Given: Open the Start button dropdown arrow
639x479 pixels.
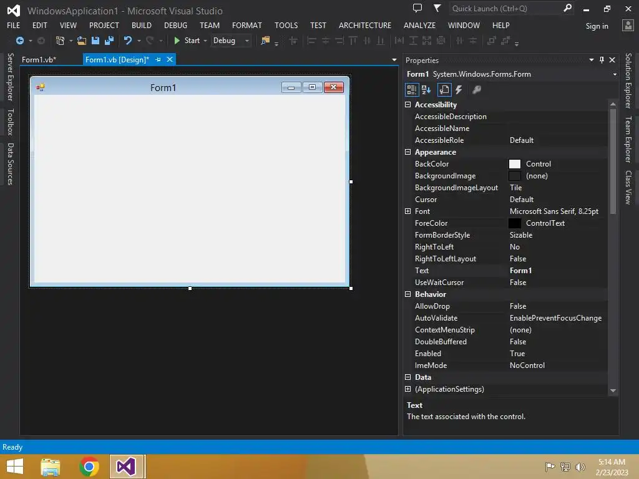Looking at the screenshot, I should pyautogui.click(x=205, y=41).
